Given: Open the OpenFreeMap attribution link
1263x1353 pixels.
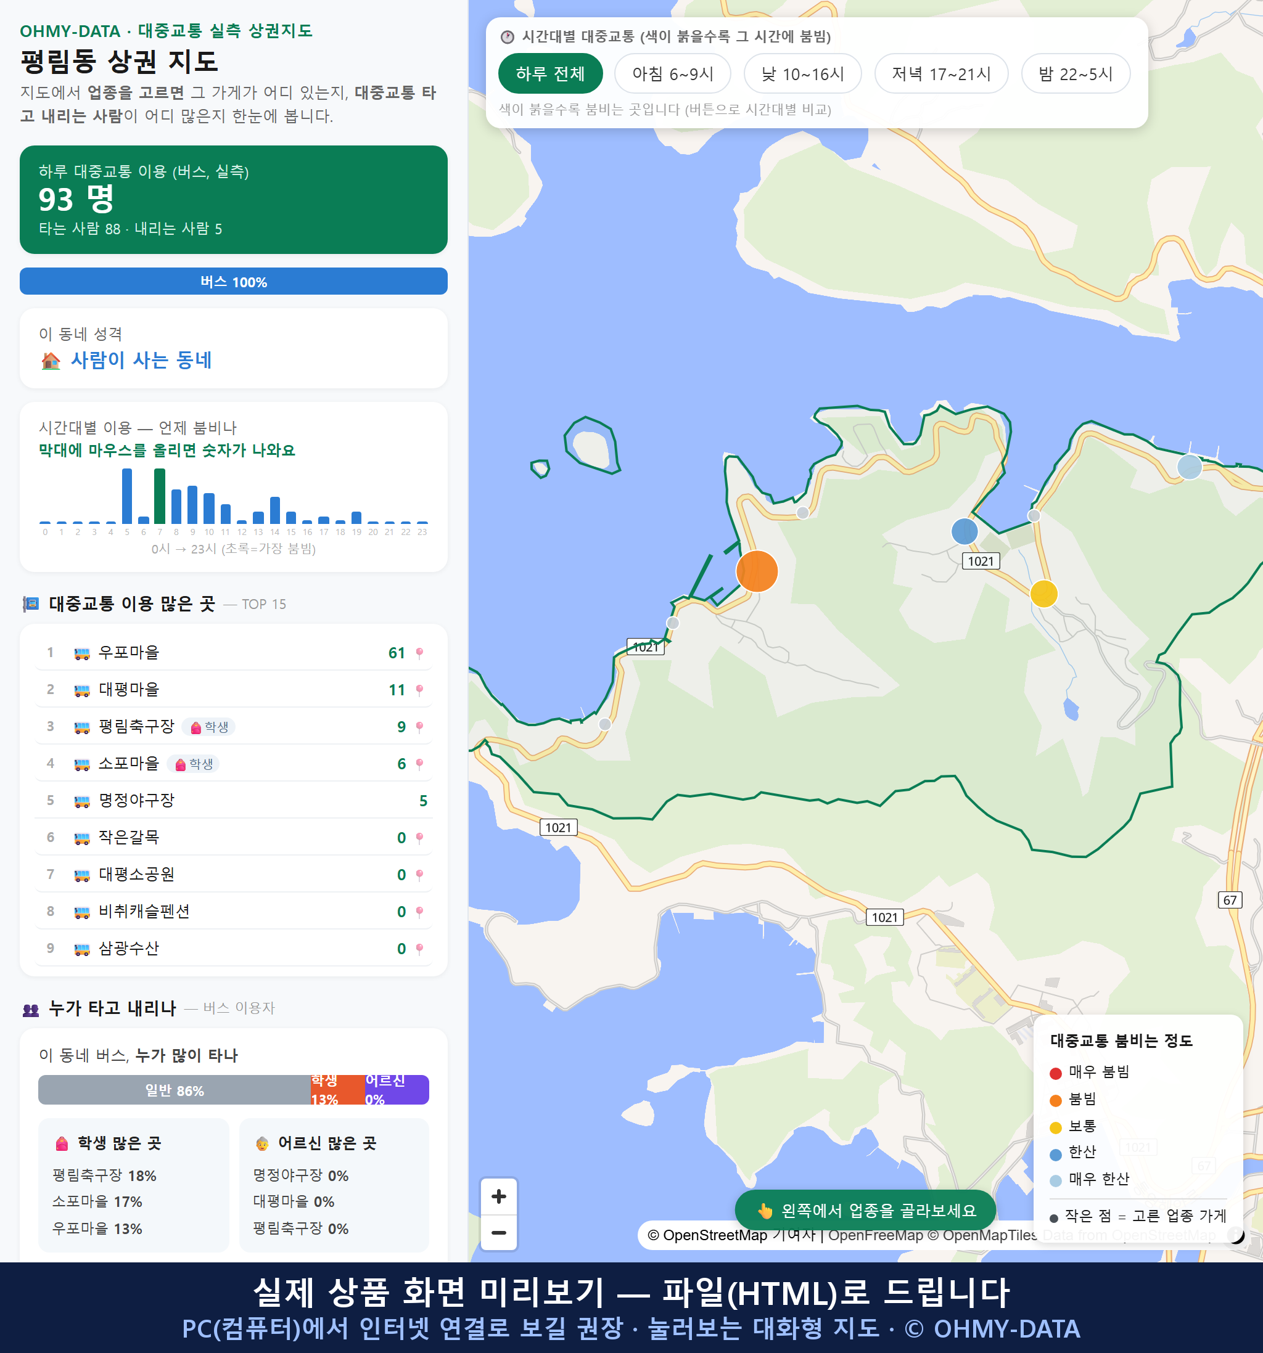Looking at the screenshot, I should [875, 1235].
